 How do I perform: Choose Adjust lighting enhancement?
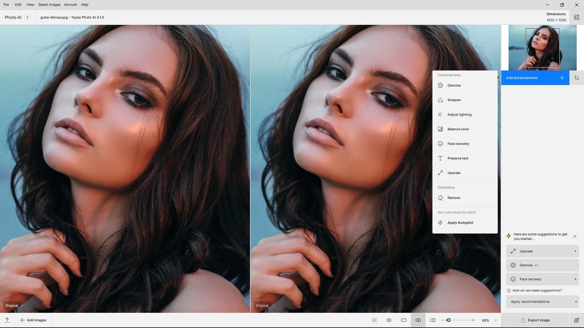[x=465, y=115]
